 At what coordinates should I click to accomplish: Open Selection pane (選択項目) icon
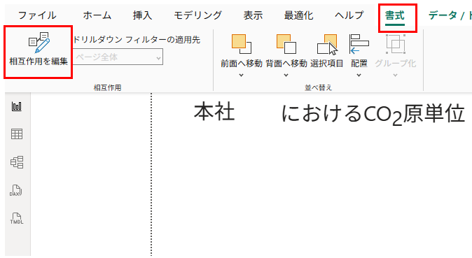tap(327, 45)
